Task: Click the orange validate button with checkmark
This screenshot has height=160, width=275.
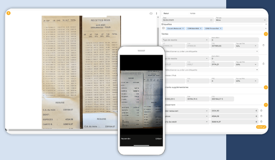Action: pos(261,127)
